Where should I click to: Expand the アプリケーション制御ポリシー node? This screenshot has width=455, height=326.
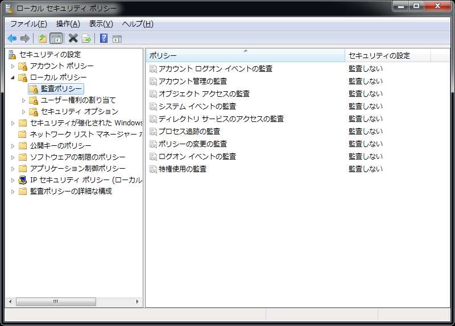click(13, 169)
